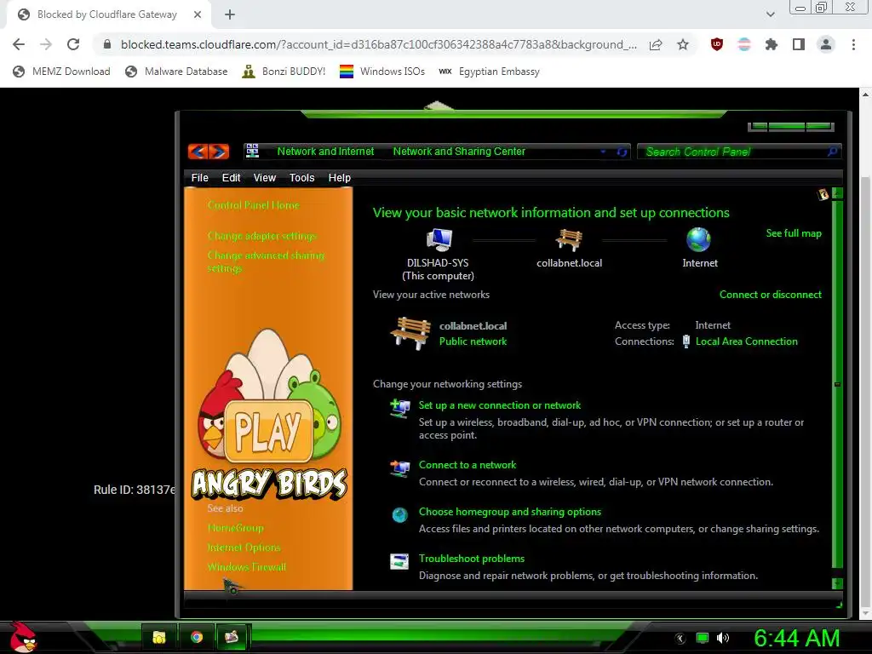Open Chrome from the taskbar
Image resolution: width=872 pixels, height=654 pixels.
point(197,637)
